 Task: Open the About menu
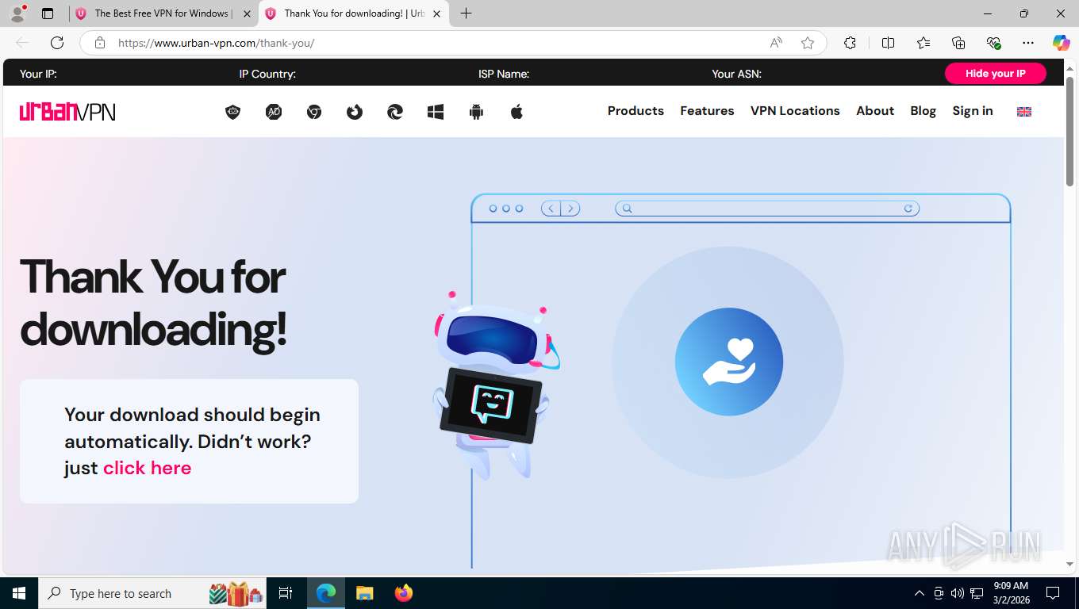click(875, 111)
